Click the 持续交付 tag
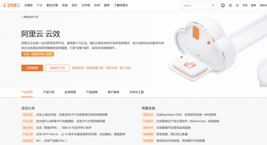 [148, 115]
